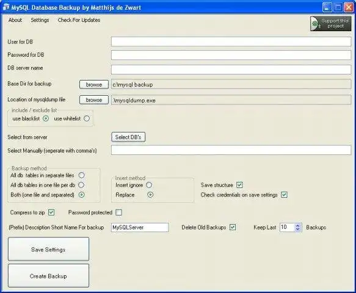
Task: Edit the MySQLServer prefix name field
Action: 140,227
